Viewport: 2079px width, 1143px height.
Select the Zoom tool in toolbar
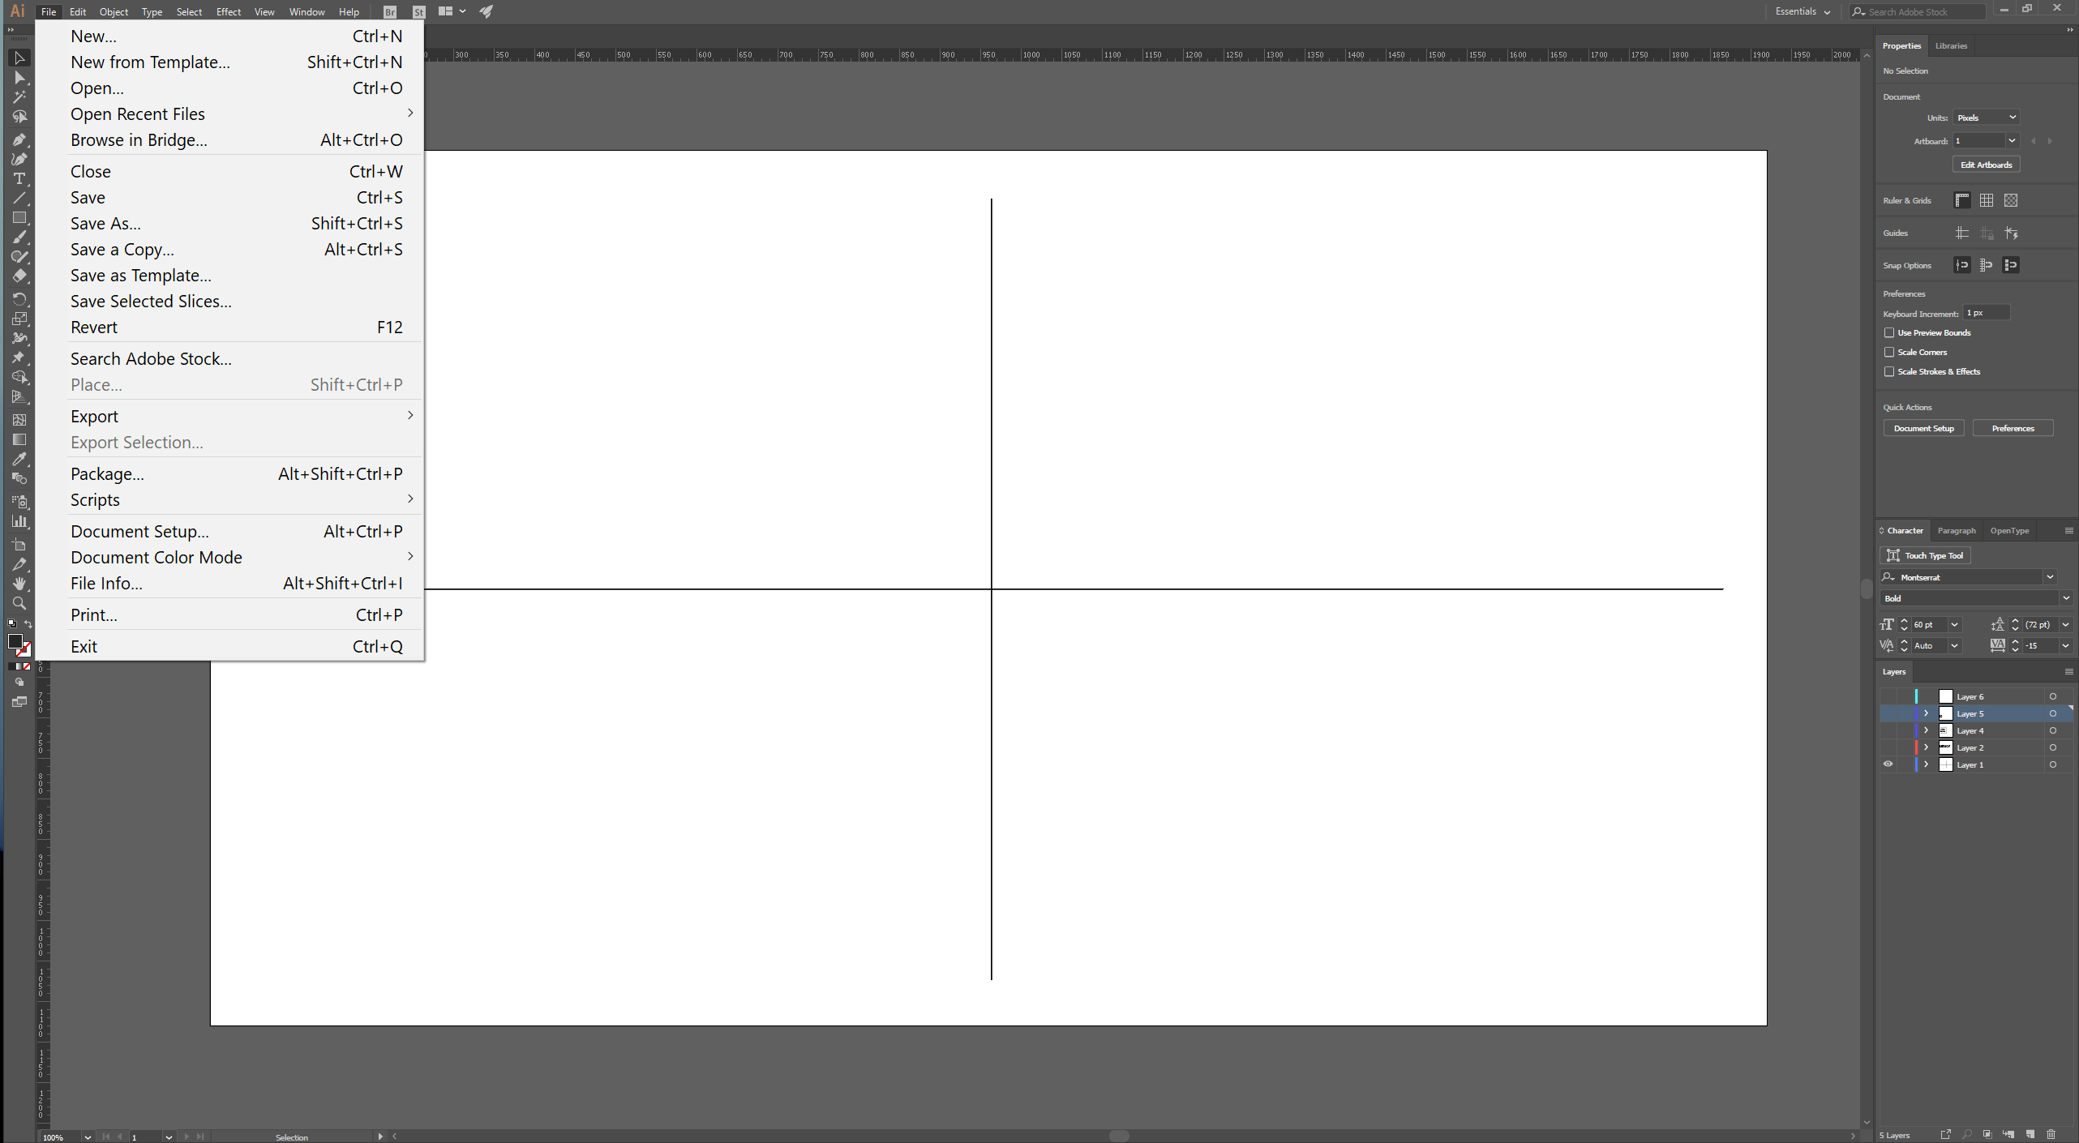coord(19,606)
